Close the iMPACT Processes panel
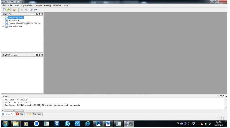 coord(42,55)
